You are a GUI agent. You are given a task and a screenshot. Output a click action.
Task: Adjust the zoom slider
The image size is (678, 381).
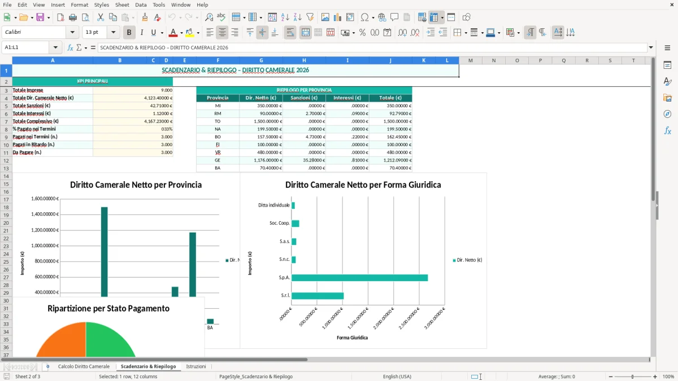(632, 376)
